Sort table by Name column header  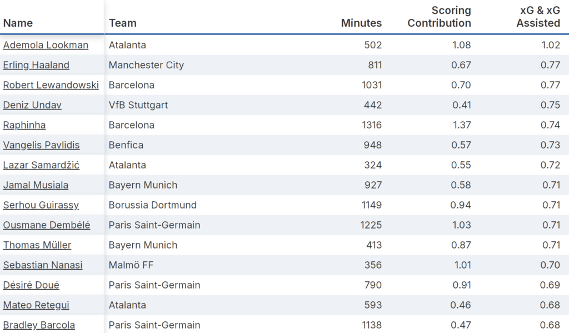click(x=18, y=23)
